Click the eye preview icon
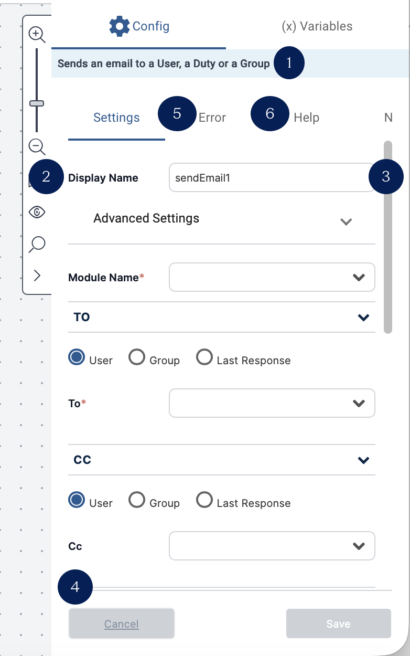The height and width of the screenshot is (656, 410). (37, 212)
